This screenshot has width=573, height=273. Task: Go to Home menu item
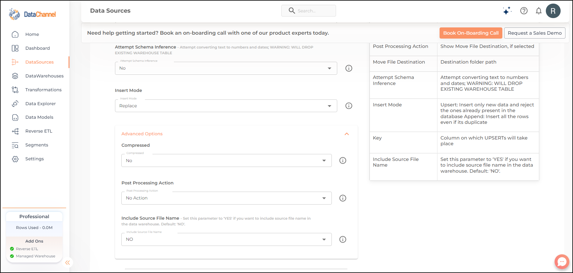coord(32,34)
